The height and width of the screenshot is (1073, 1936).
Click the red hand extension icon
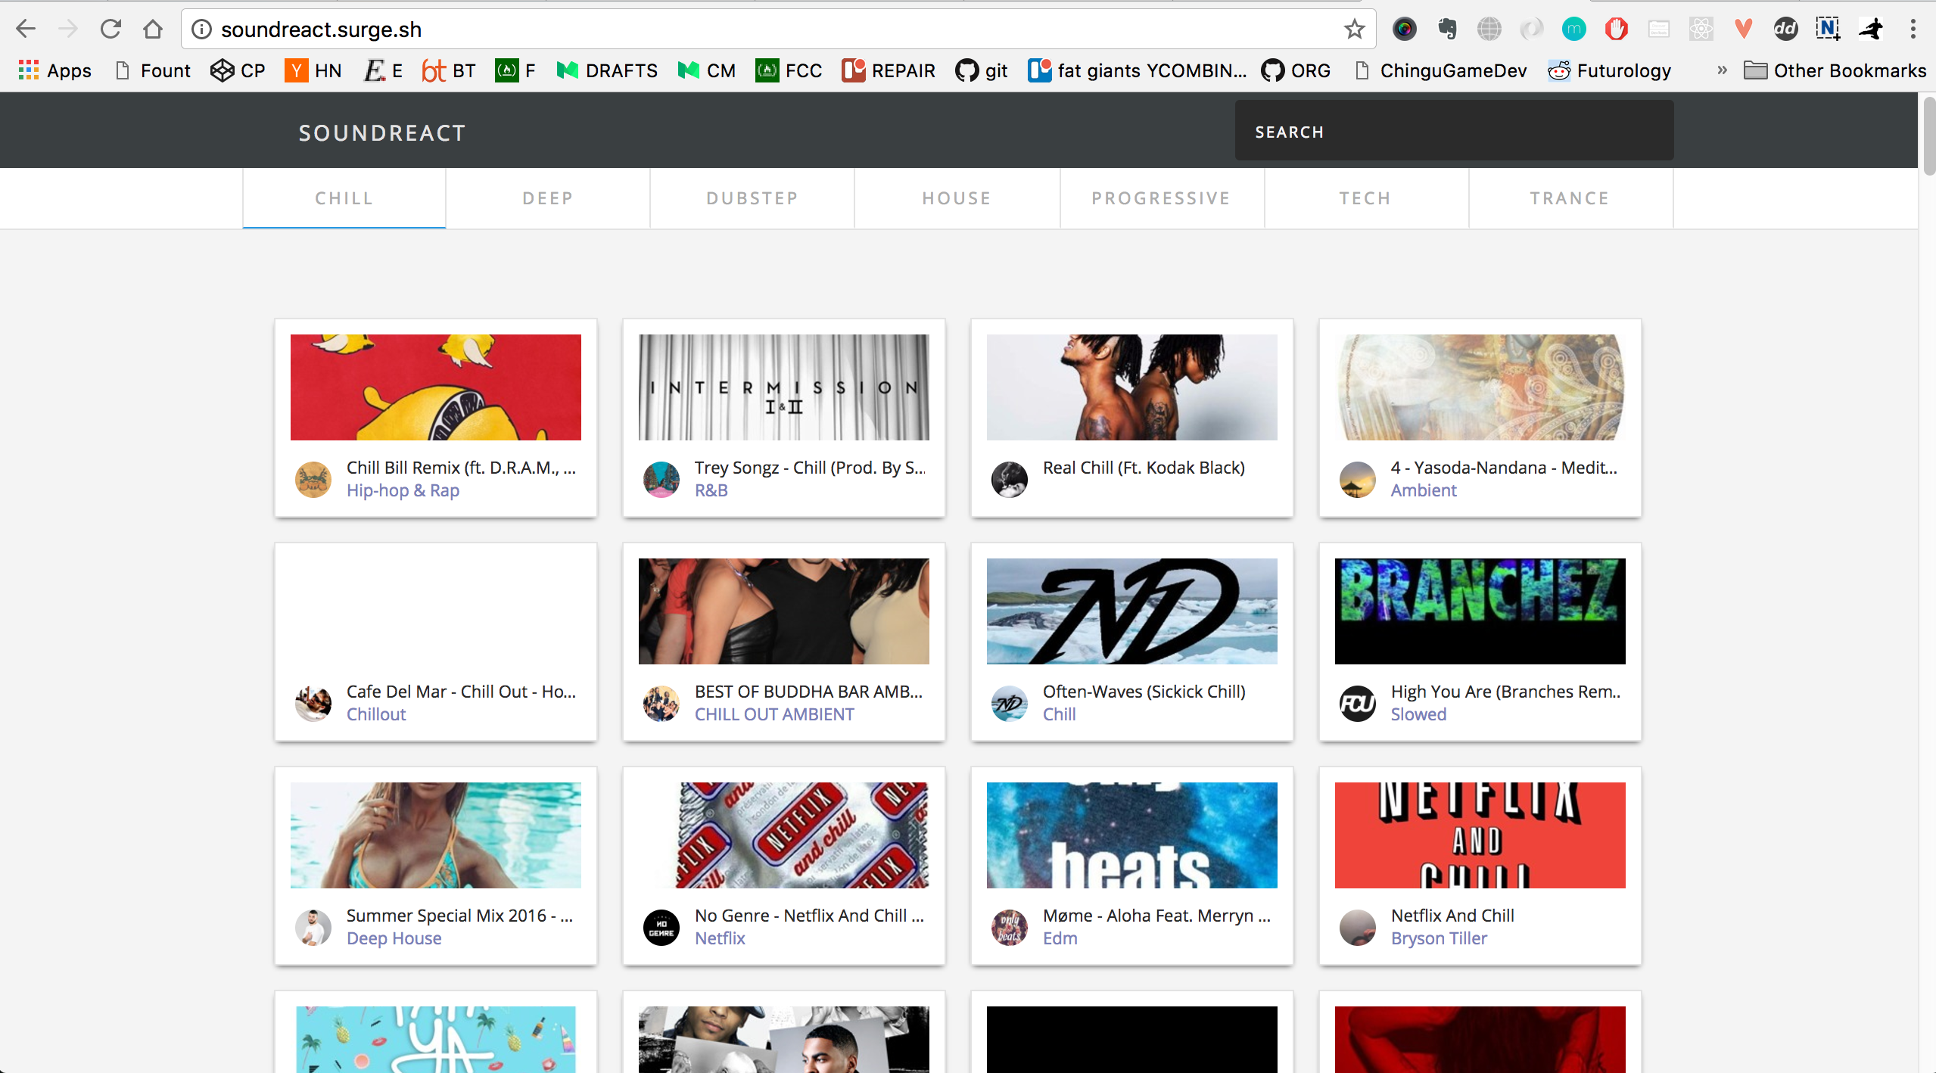pos(1616,29)
